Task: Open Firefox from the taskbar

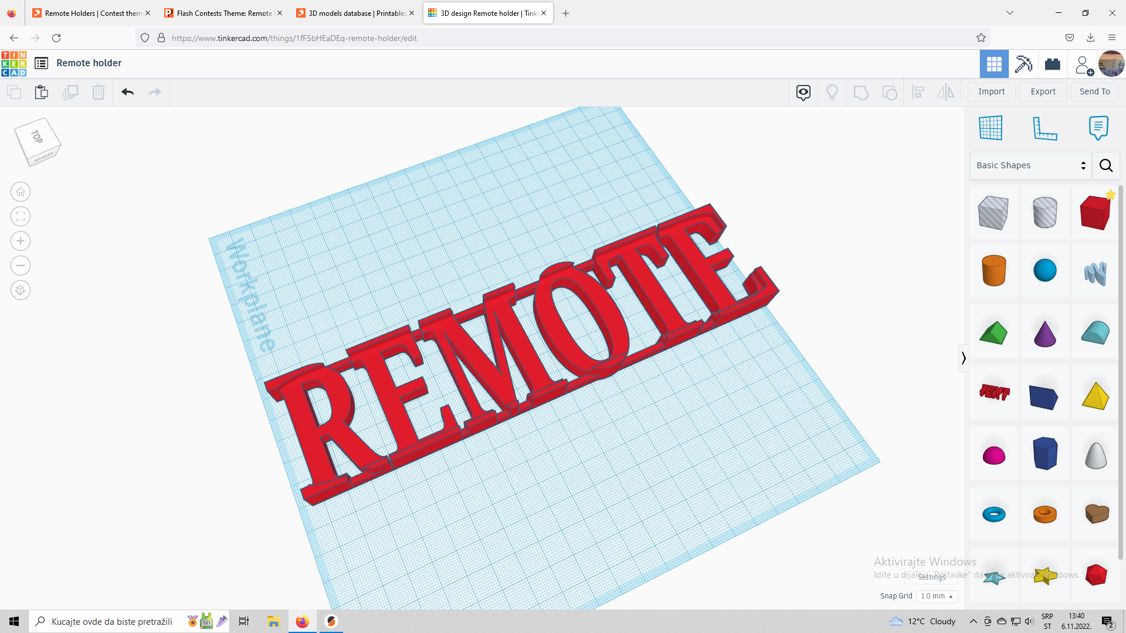Action: pyautogui.click(x=302, y=621)
